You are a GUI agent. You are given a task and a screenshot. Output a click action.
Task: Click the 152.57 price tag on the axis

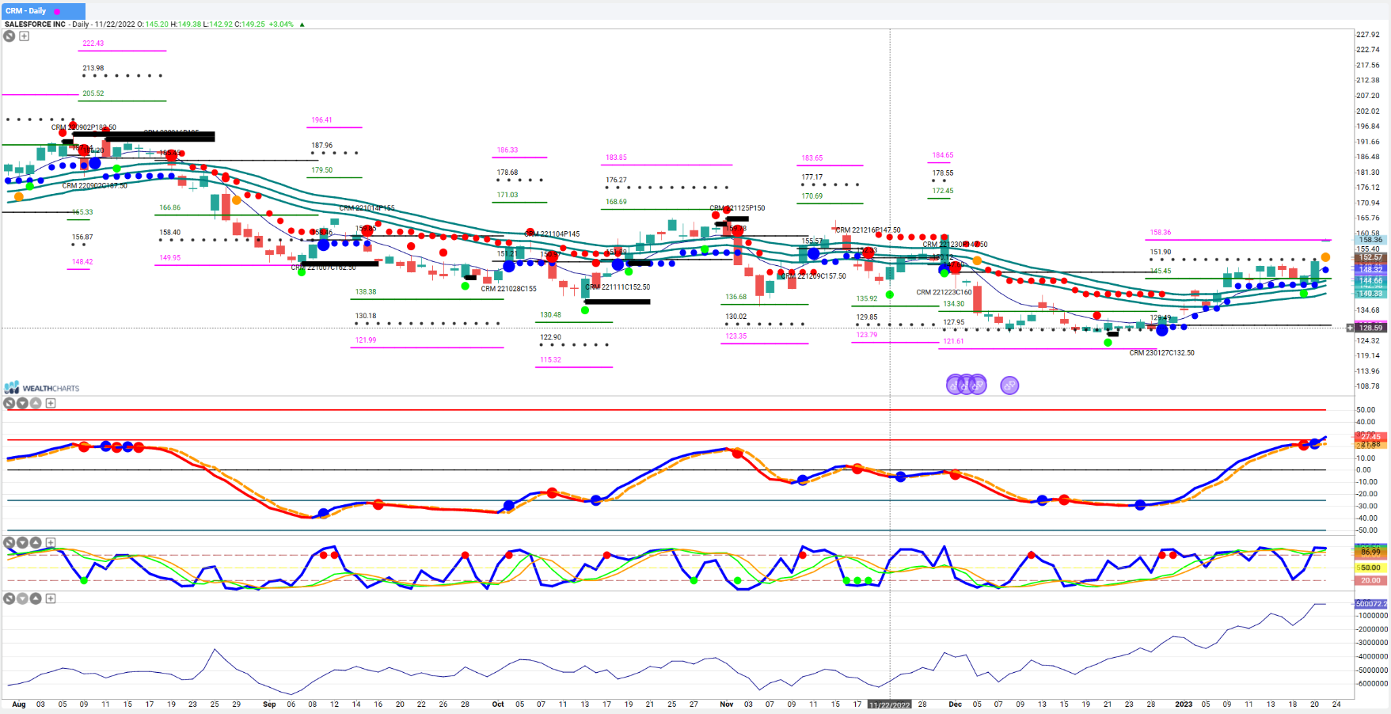tap(1370, 257)
